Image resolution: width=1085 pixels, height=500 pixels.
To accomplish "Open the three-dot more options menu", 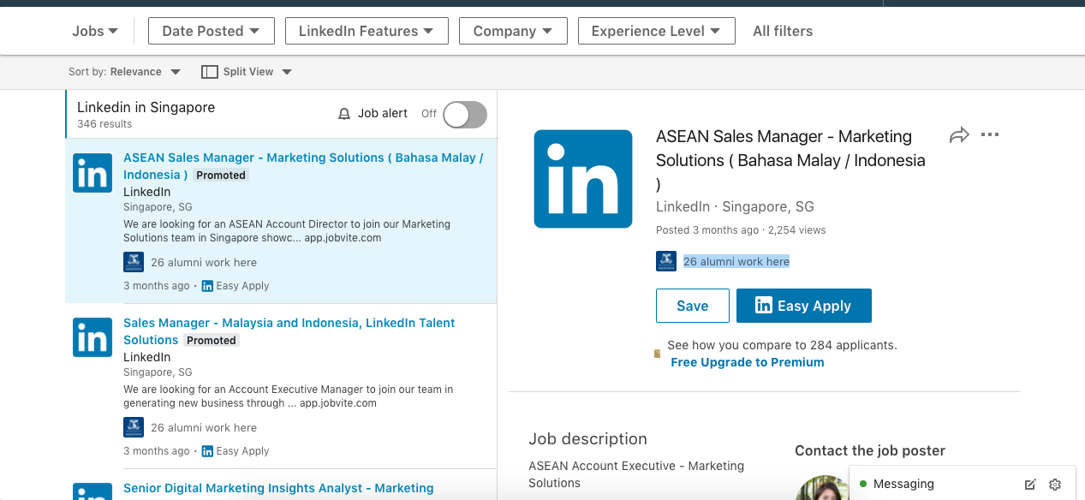I will click(x=990, y=134).
